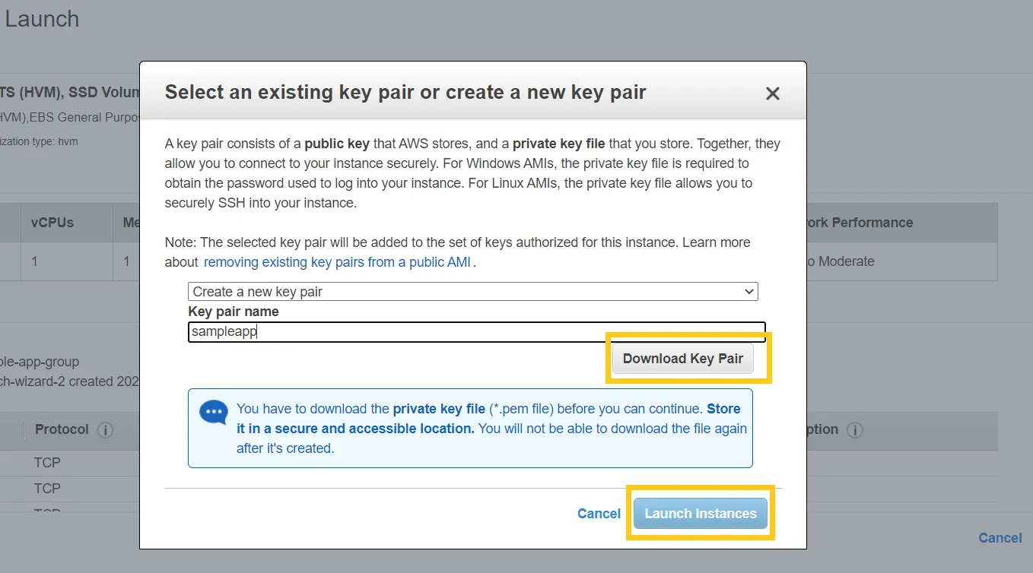Select a different key pair option from the combo box
The height and width of the screenshot is (573, 1033).
472,291
